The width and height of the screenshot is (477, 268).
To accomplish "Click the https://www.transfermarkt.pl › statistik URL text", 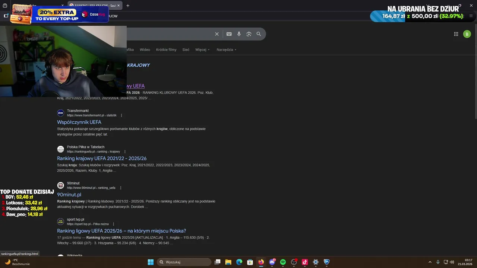I will pos(92,115).
